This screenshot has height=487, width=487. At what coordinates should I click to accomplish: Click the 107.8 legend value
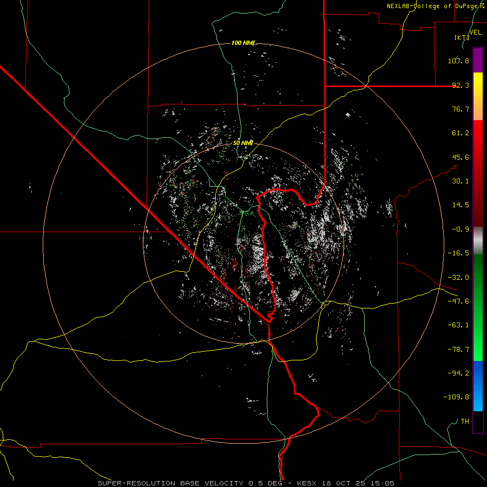(458, 61)
